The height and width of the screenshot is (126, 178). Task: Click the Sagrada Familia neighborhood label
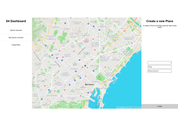click(x=87, y=54)
